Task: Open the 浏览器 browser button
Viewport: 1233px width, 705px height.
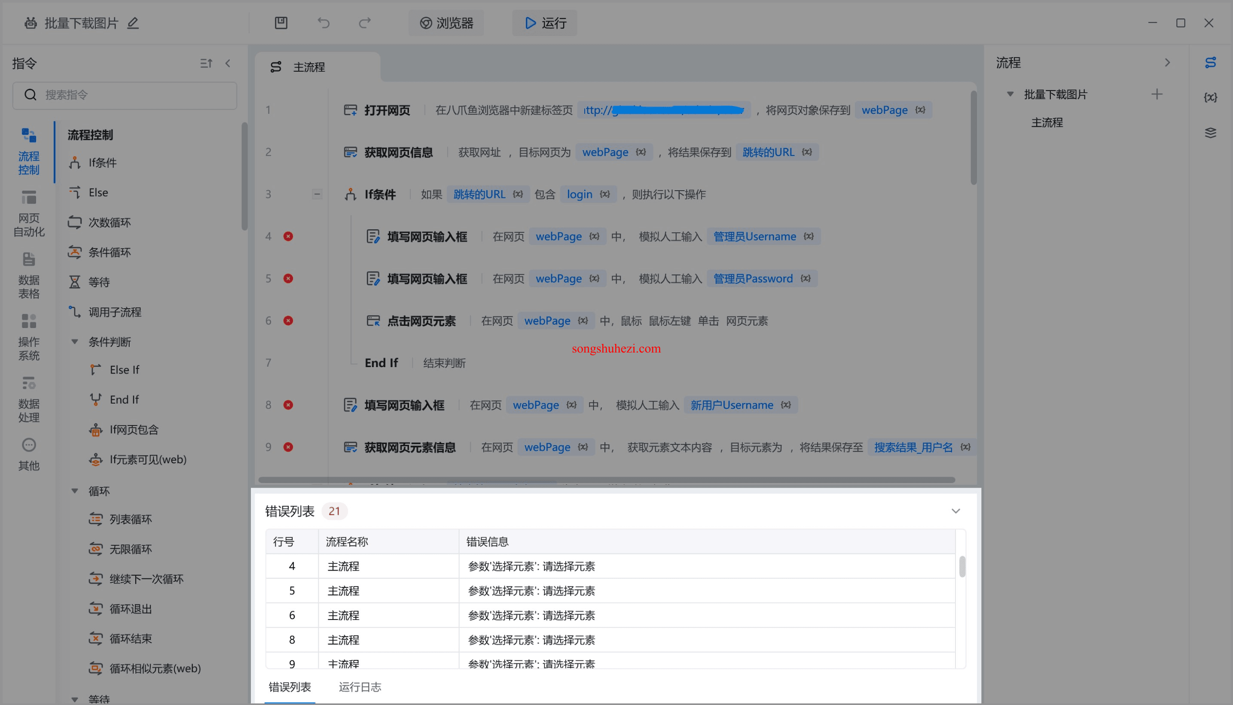Action: [x=446, y=23]
